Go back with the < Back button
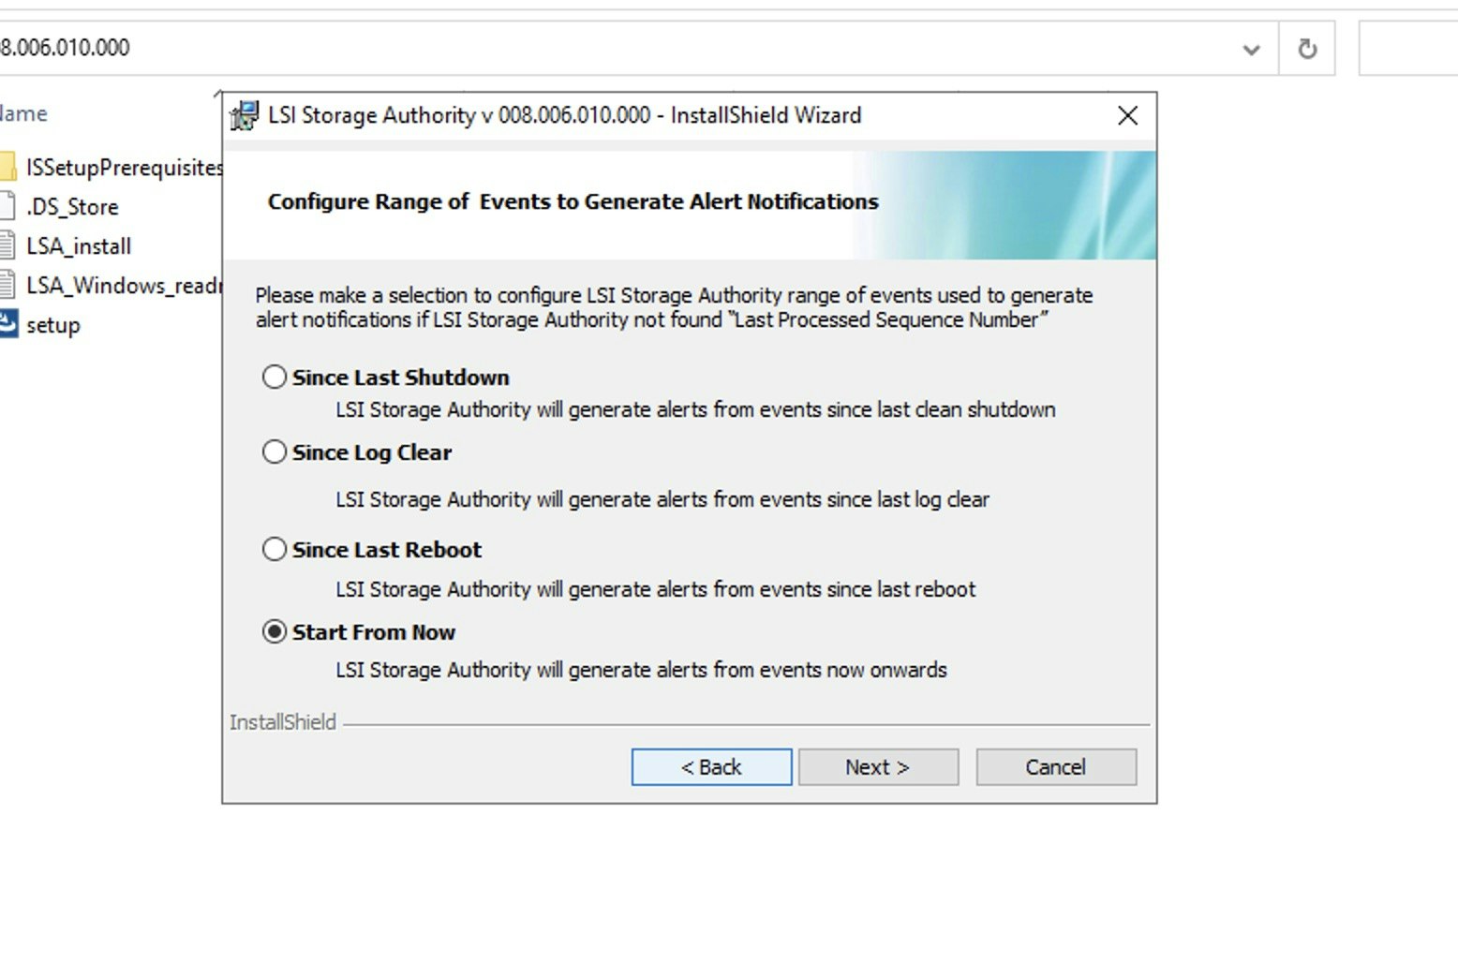Image resolution: width=1458 pixels, height=978 pixels. [x=711, y=767]
